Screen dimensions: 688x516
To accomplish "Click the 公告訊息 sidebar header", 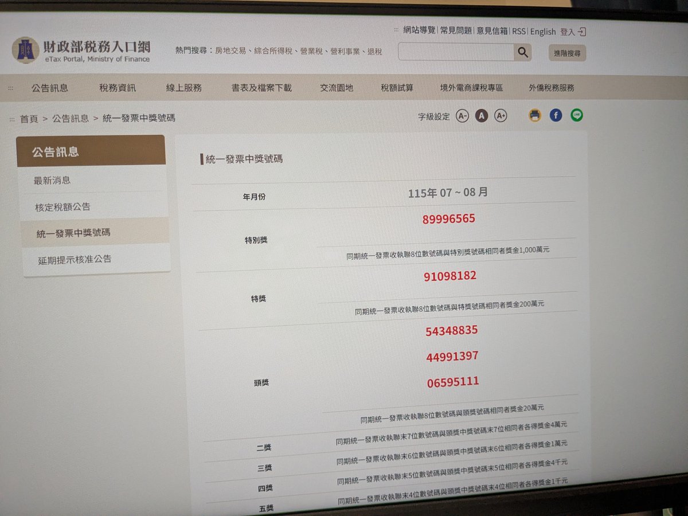I will (91, 151).
